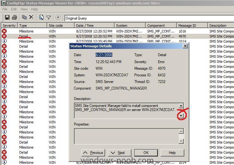The width and height of the screenshot is (234, 165).
Task: Click Properties box scroll up arrow
Action: [x=181, y=131]
